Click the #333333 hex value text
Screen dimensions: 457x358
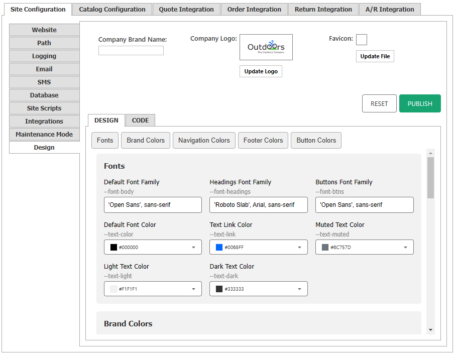pyautogui.click(x=234, y=289)
